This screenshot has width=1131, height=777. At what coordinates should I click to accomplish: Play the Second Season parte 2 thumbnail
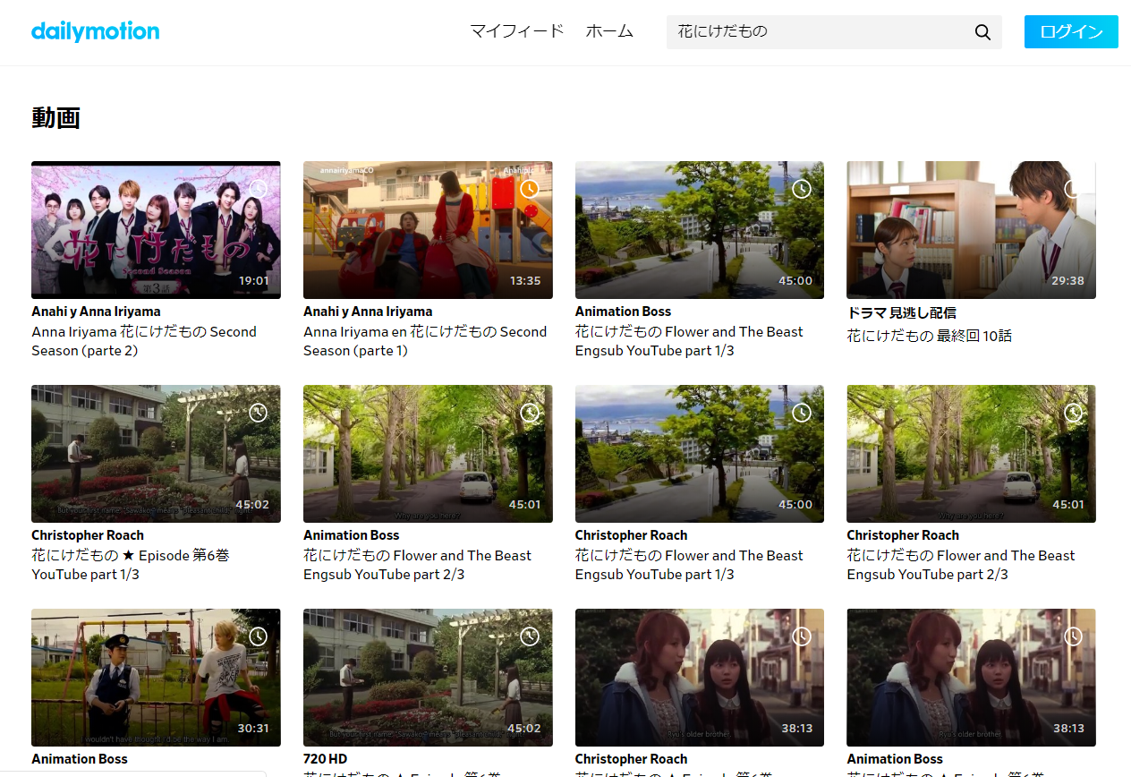click(x=156, y=230)
